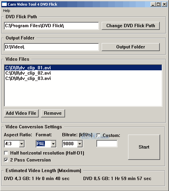Uncheck the 2 Pass Conversion checkbox
169x191 pixels.
[x=6, y=160]
